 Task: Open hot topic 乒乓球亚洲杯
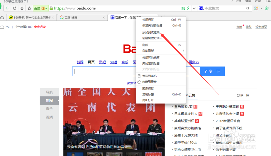point(184,121)
